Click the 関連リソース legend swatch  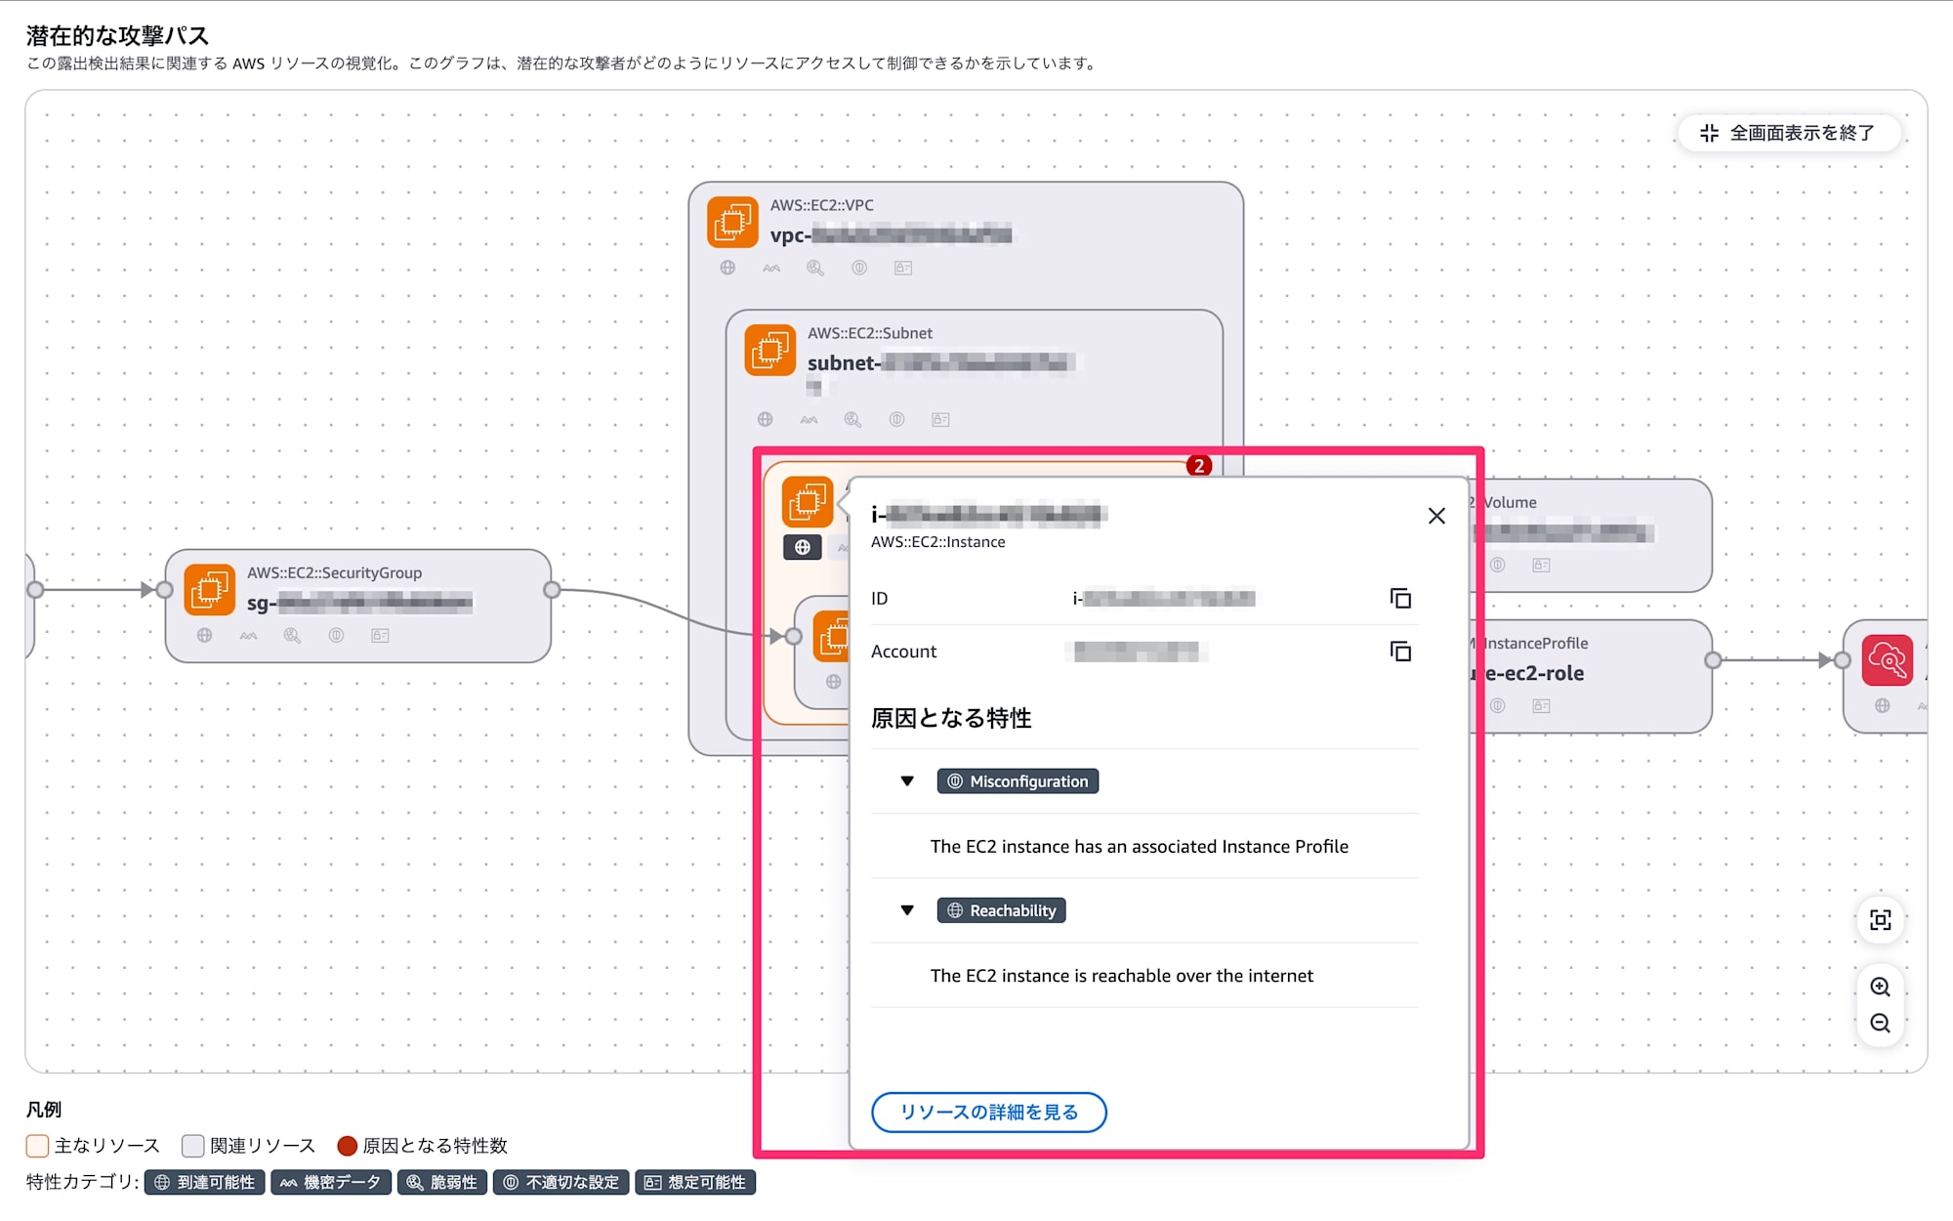point(192,1145)
